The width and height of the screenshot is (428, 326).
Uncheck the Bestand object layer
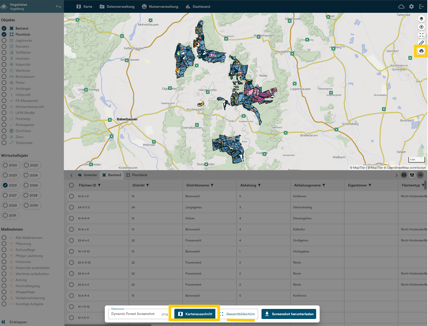click(4, 28)
